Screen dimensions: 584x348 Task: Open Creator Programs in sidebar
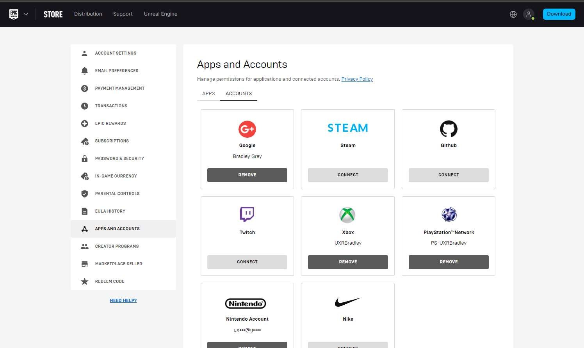pyautogui.click(x=123, y=246)
